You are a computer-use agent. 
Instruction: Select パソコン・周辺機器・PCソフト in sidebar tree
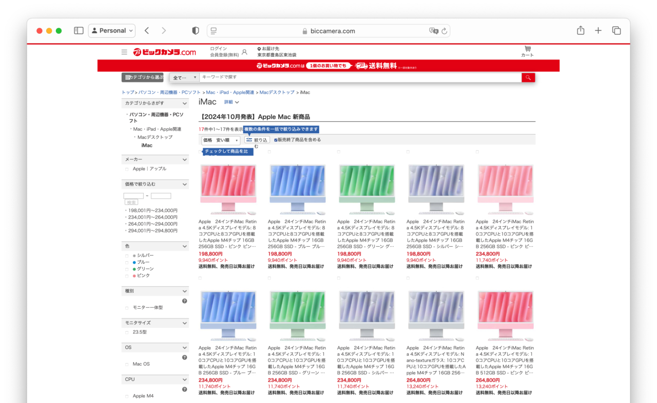click(156, 118)
